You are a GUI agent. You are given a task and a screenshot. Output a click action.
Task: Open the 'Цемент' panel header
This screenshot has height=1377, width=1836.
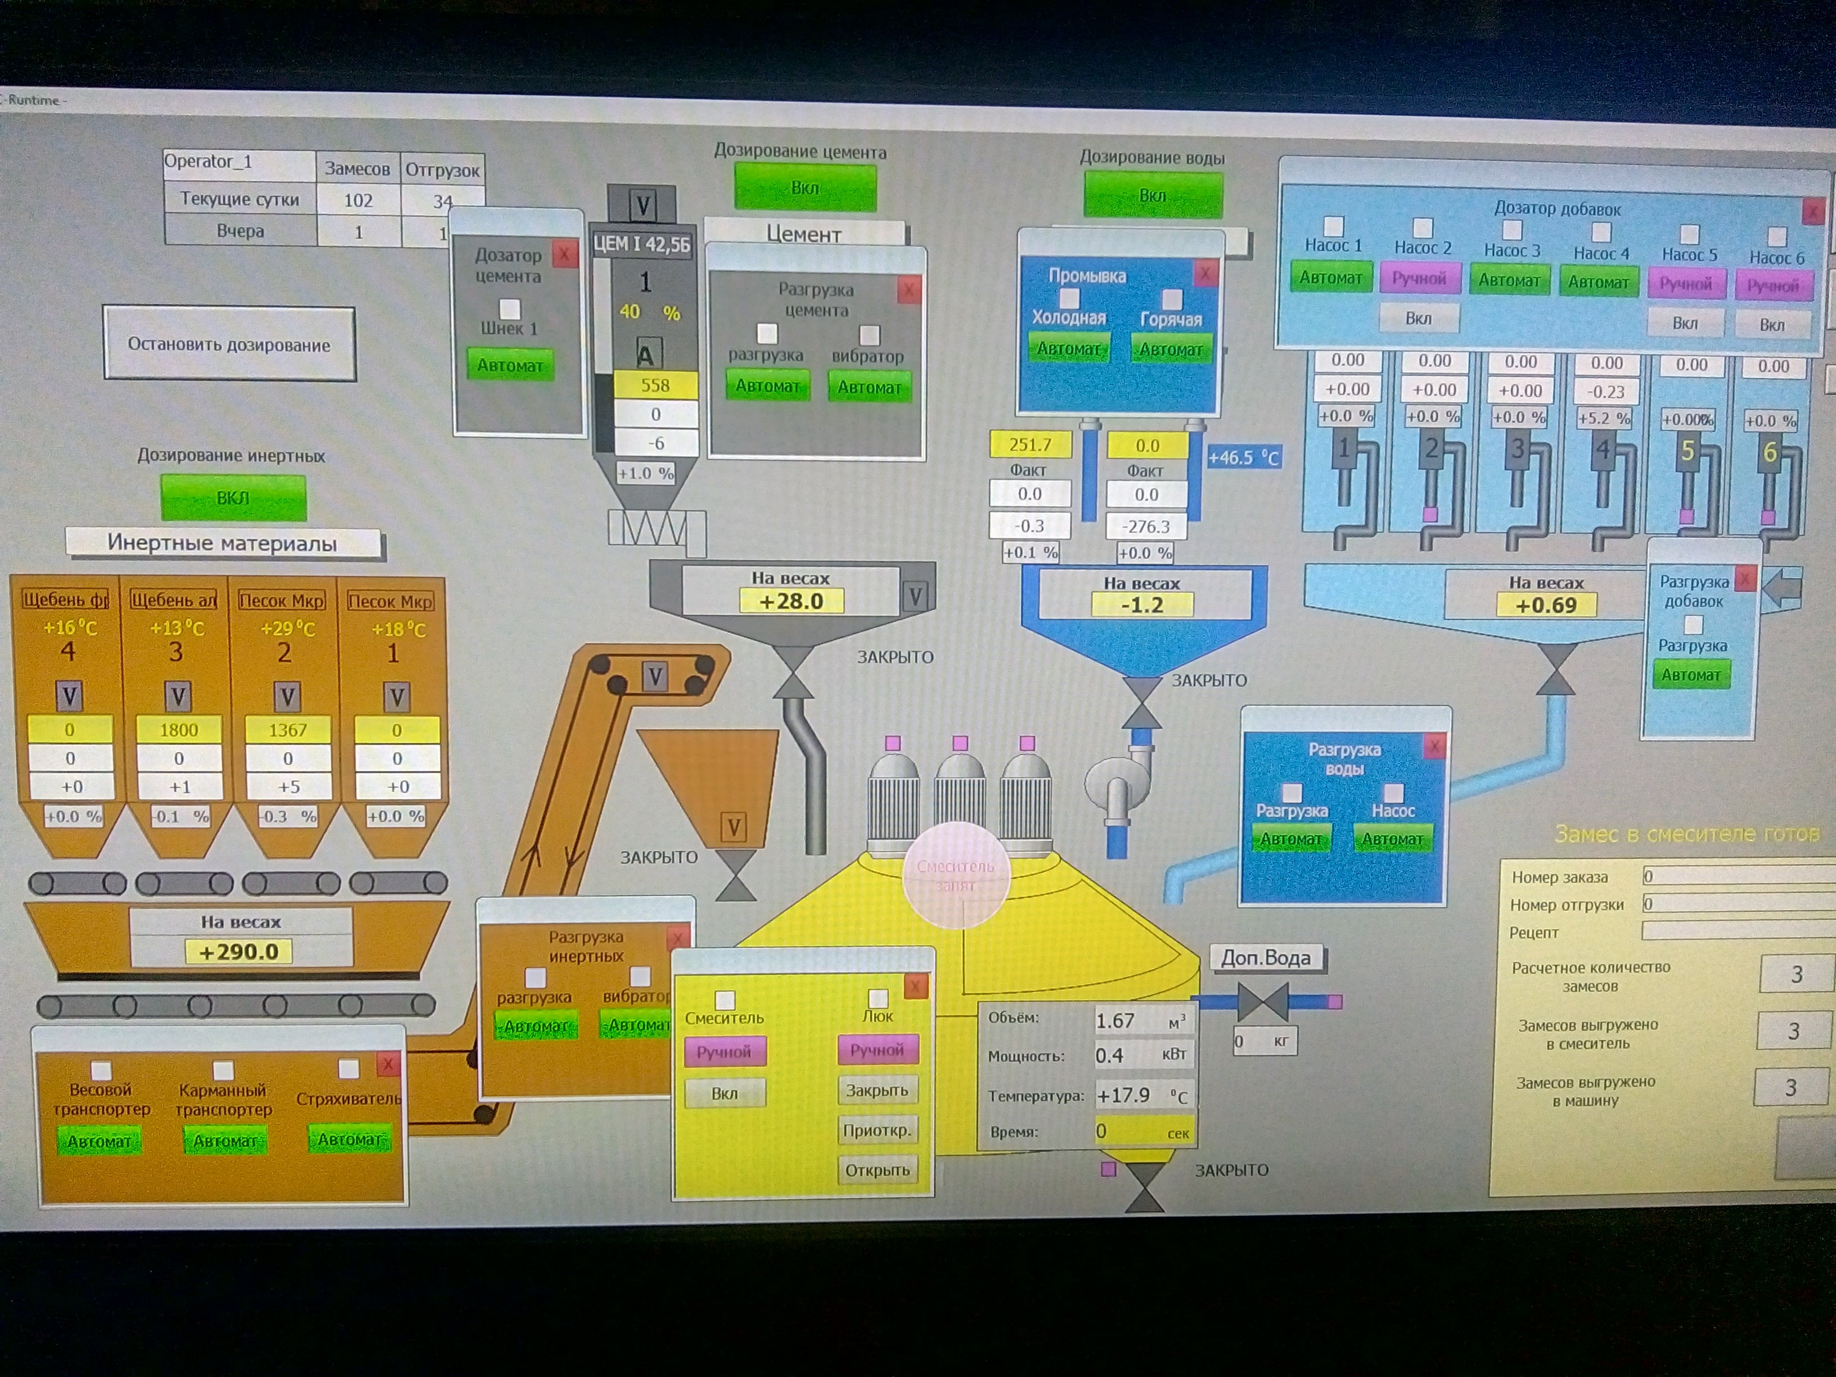803,233
